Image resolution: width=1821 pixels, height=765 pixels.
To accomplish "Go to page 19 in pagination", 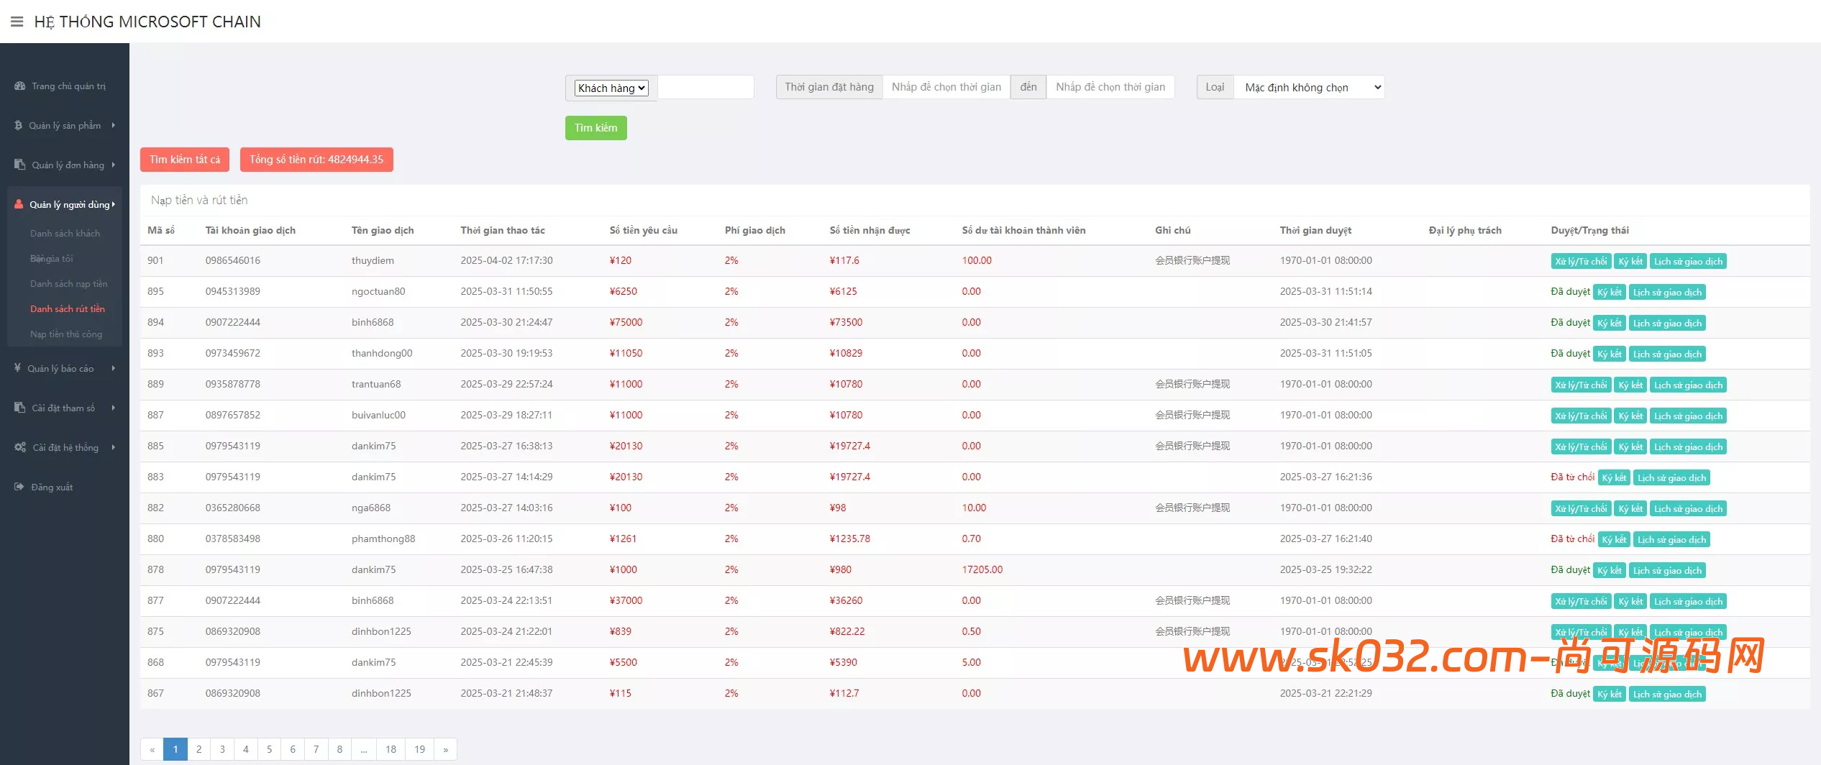I will (x=419, y=749).
